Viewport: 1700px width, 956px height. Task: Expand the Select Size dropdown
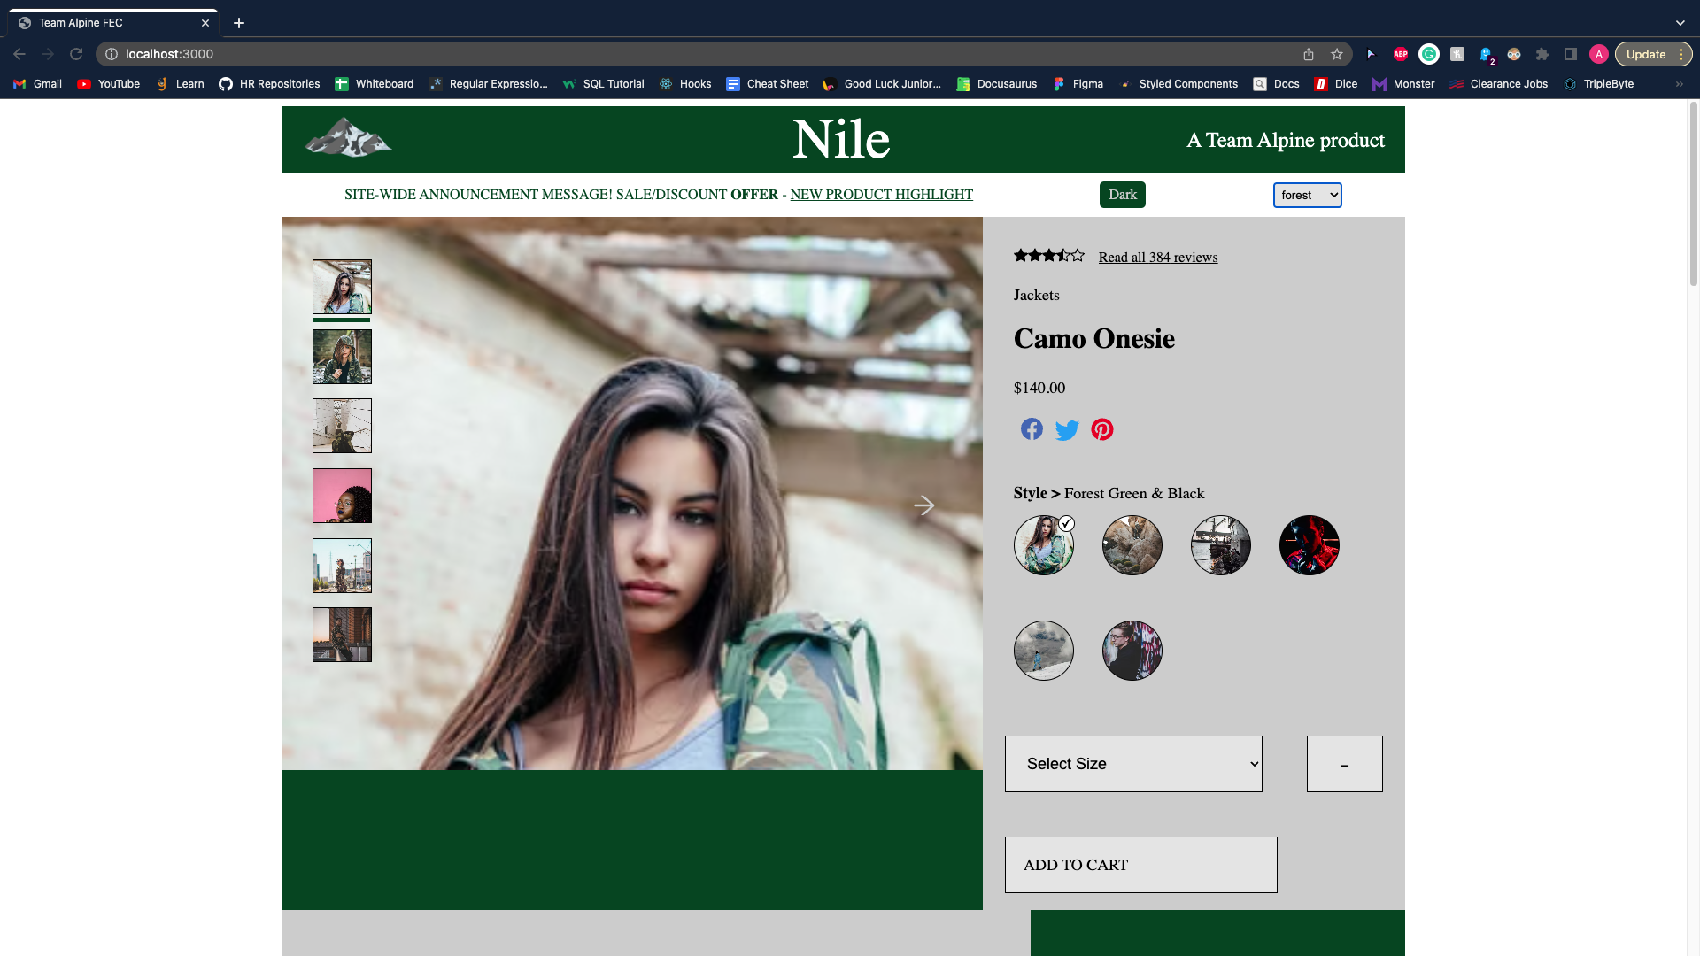(x=1133, y=764)
